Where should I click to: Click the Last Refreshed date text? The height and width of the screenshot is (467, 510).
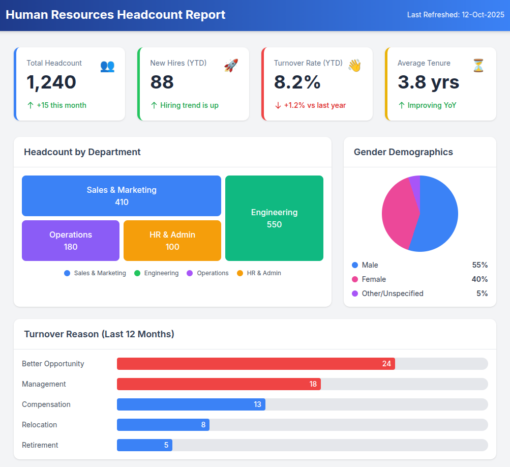(x=456, y=15)
